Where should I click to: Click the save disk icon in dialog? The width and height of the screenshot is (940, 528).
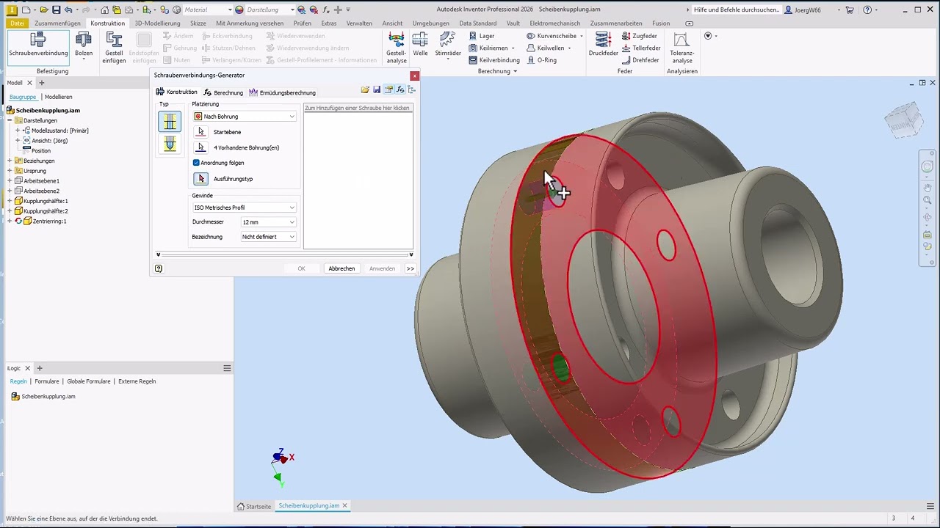(x=377, y=89)
